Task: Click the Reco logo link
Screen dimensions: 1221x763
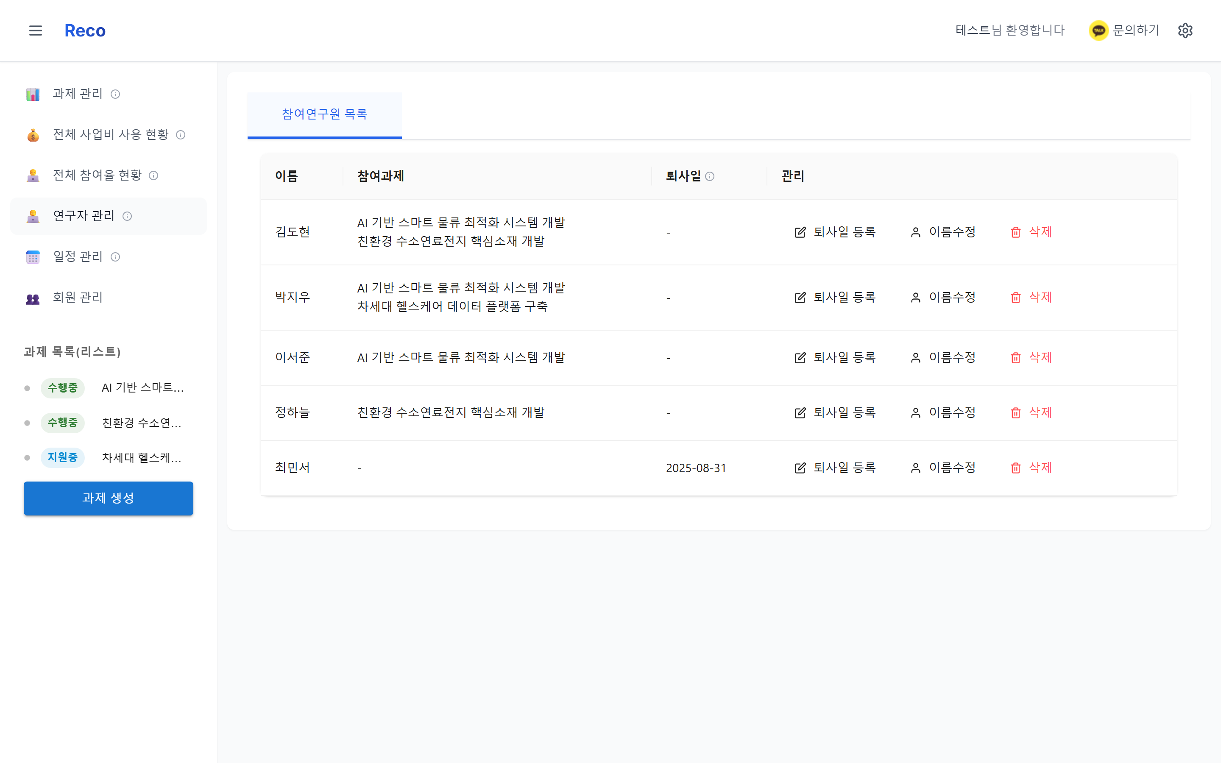Action: pos(85,30)
